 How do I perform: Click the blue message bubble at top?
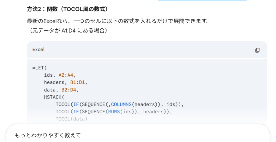click(x=202, y=1)
